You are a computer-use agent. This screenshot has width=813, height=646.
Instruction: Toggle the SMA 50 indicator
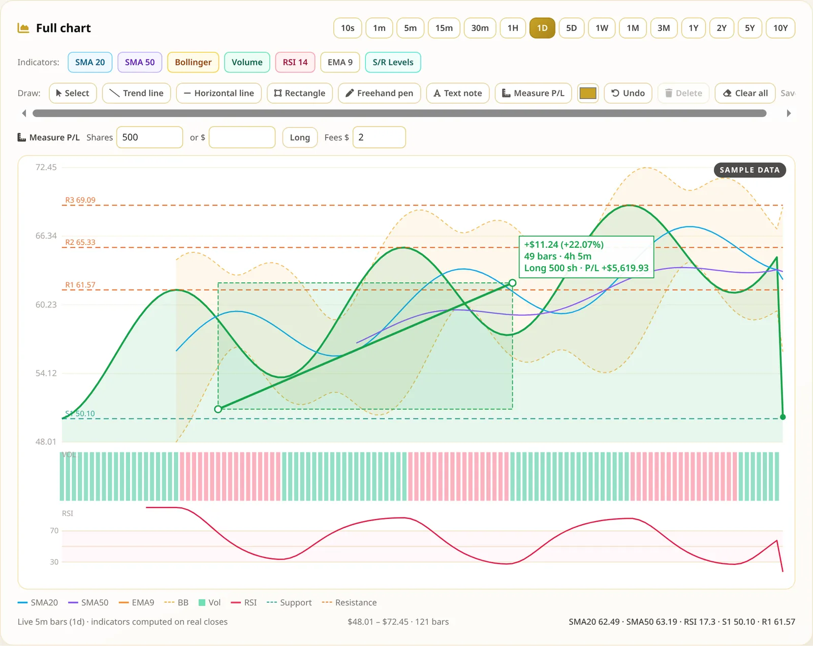[x=140, y=62]
